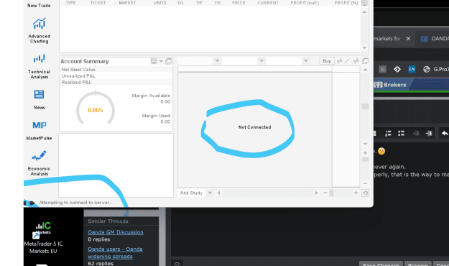Click Save Changes button in forum editor
The image size is (449, 266).
[x=381, y=264]
